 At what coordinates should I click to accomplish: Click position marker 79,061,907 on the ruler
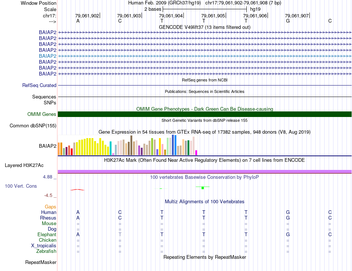tap(297, 16)
